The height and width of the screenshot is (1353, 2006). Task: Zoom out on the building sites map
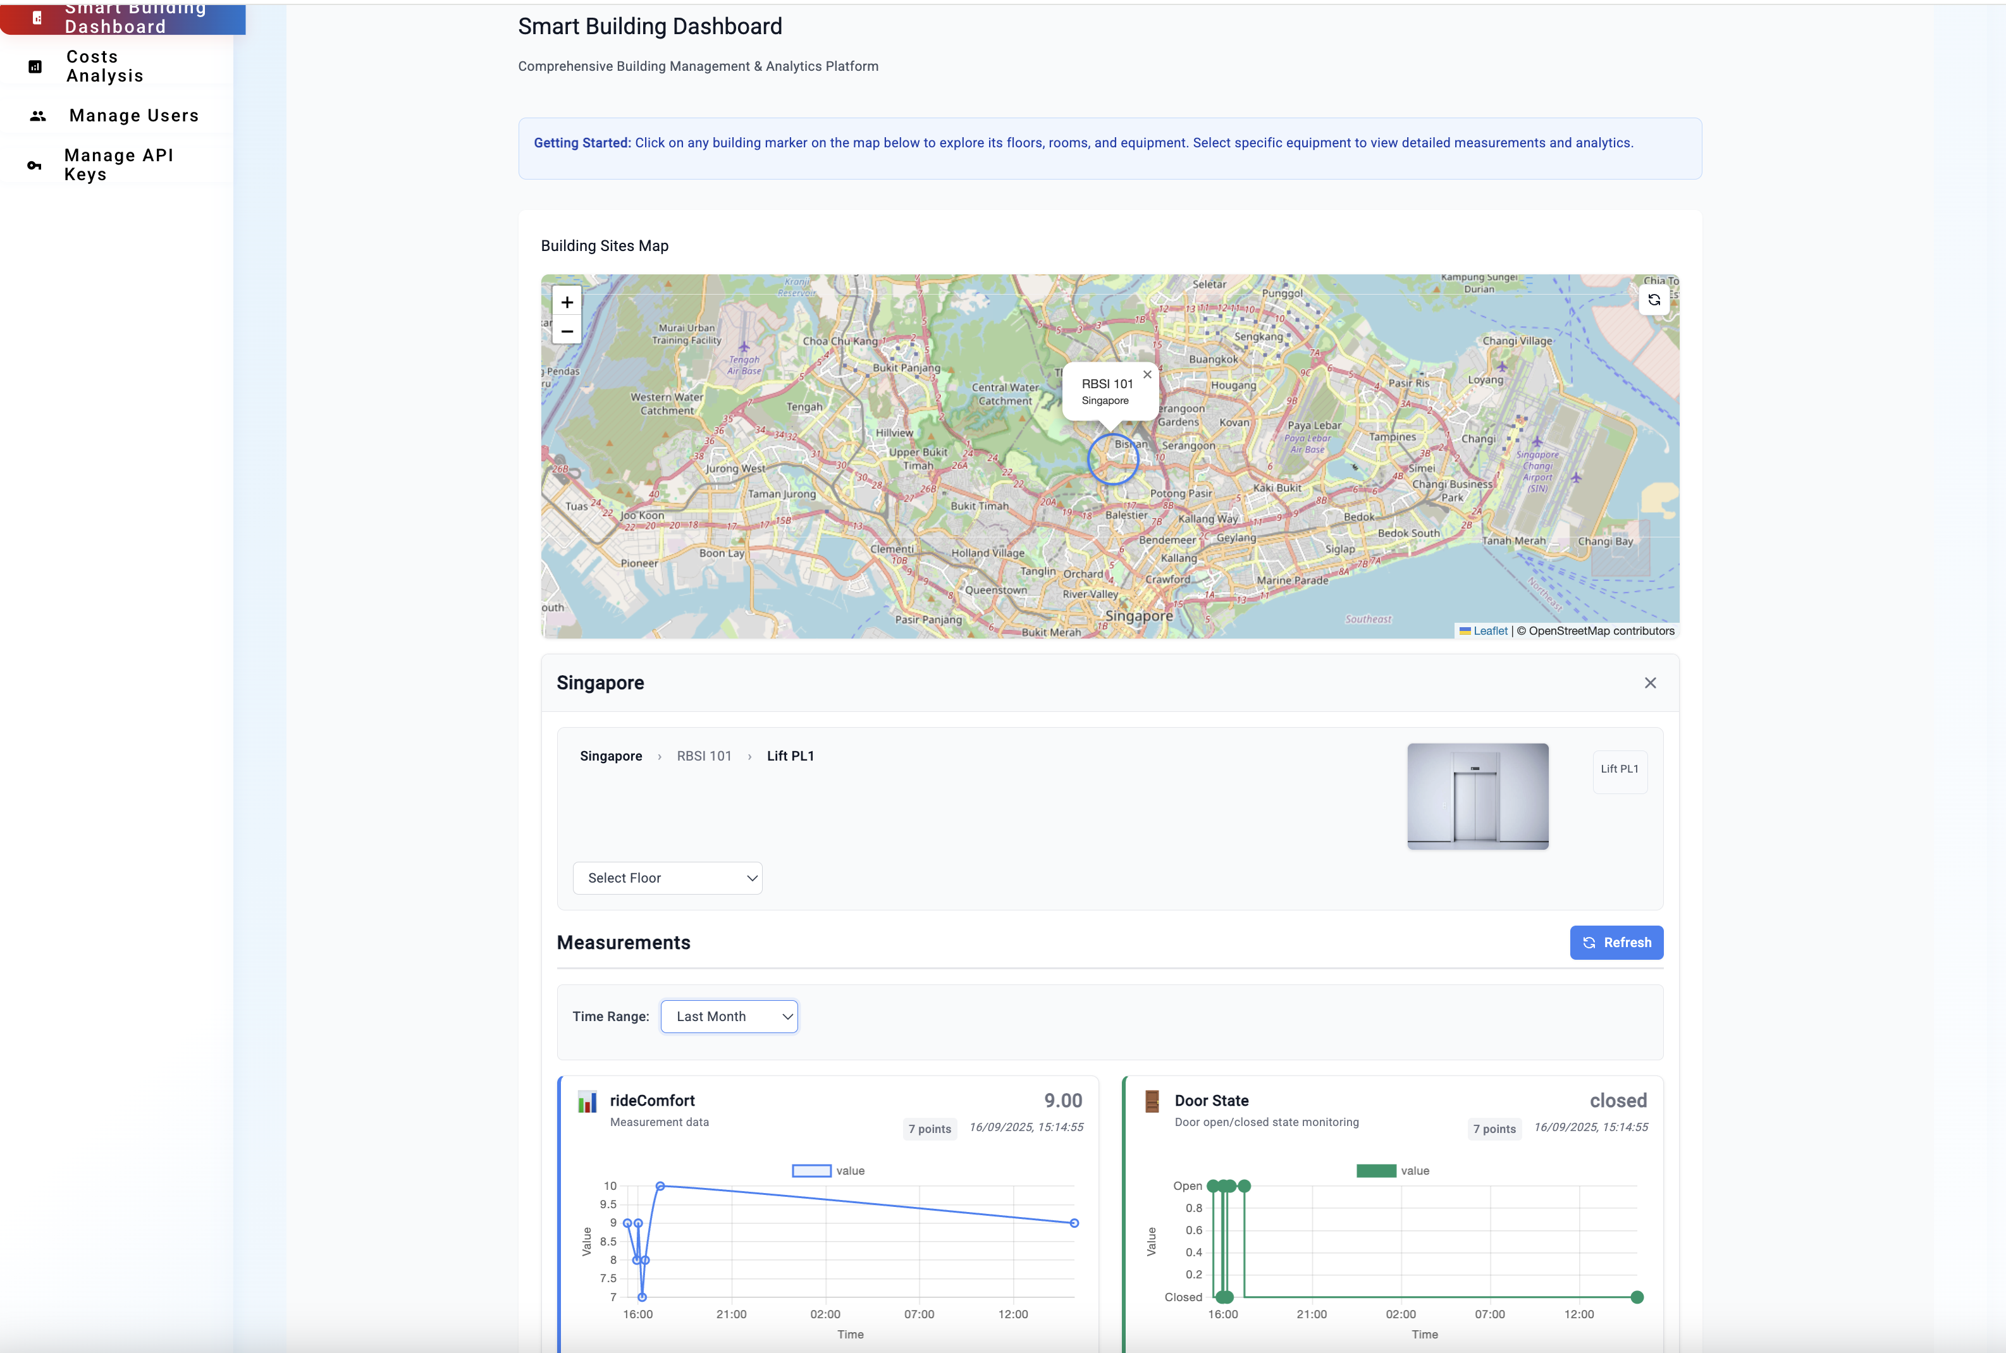pos(566,331)
